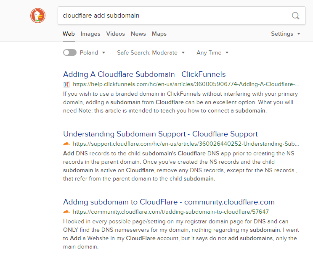Click Cloudflare favicon next to support.cloudflare.com URL
The image size is (313, 262).
(66, 144)
